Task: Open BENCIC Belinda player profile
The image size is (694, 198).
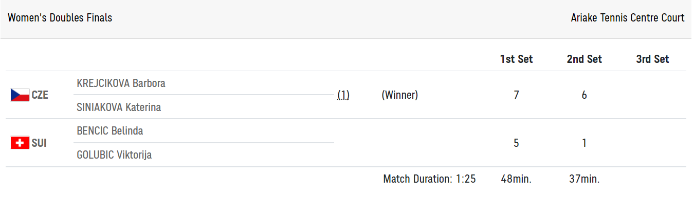Action: 110,131
